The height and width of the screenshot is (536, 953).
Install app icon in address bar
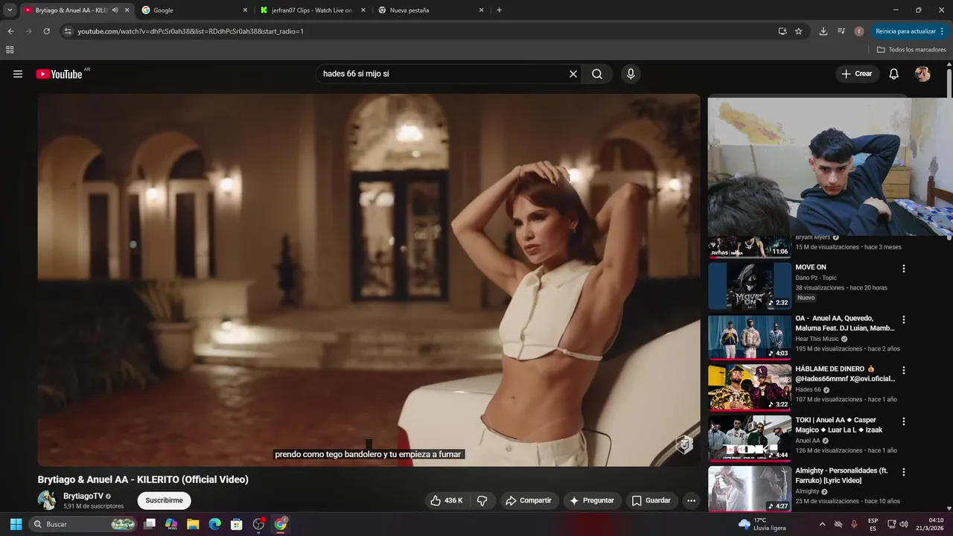(783, 31)
